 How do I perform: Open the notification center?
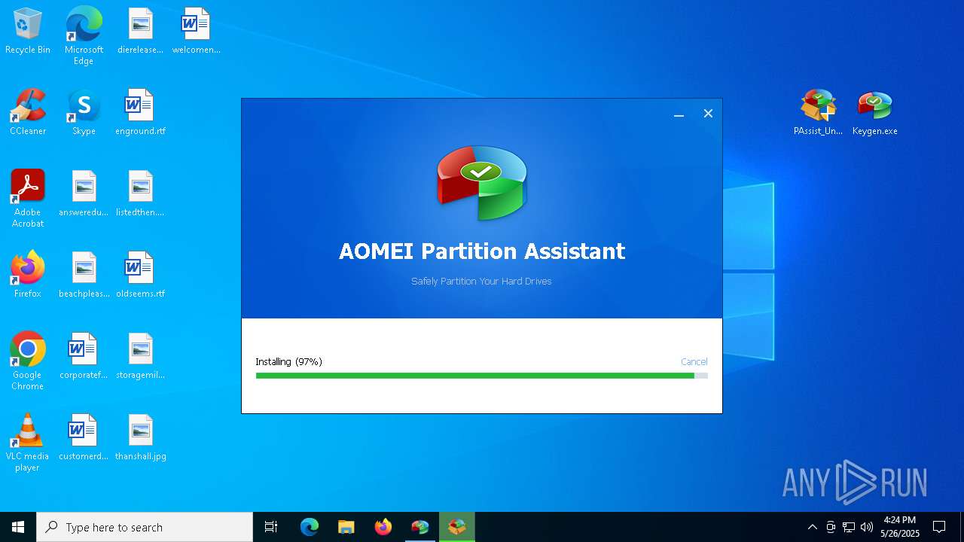pos(939,527)
